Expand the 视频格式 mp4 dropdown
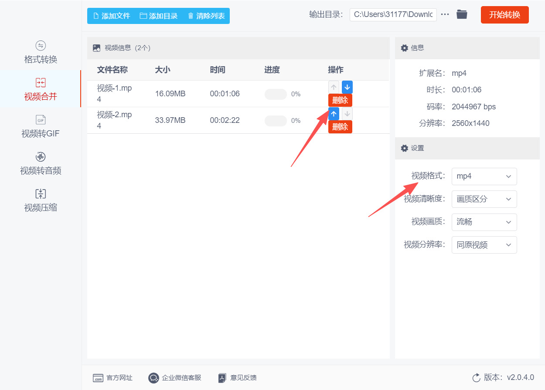 coord(484,176)
